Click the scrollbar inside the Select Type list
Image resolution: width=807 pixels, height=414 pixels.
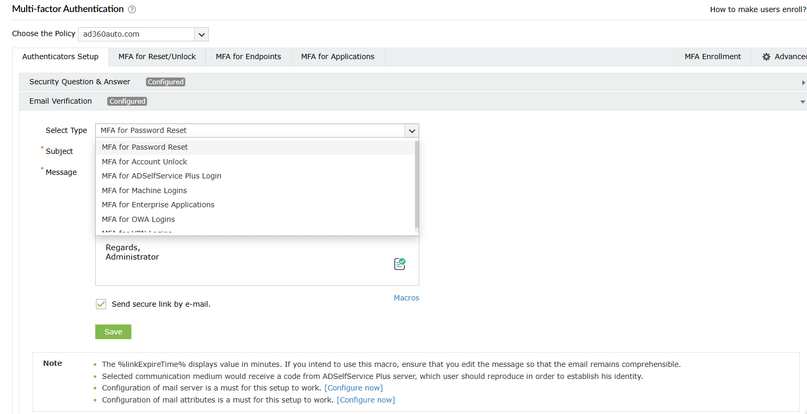(415, 183)
